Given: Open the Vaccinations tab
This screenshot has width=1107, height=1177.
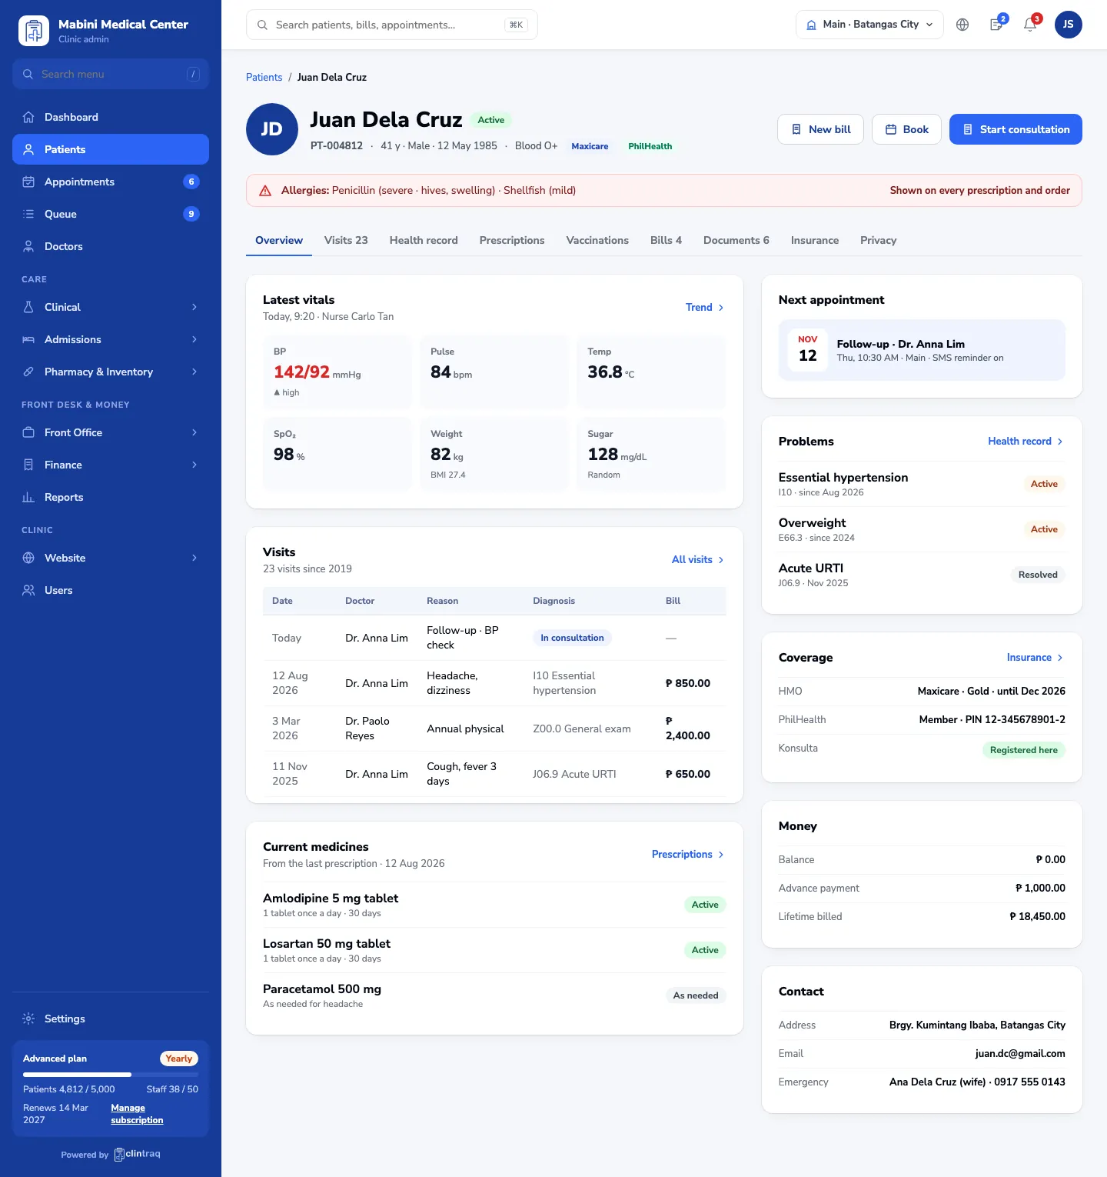Looking at the screenshot, I should point(597,240).
